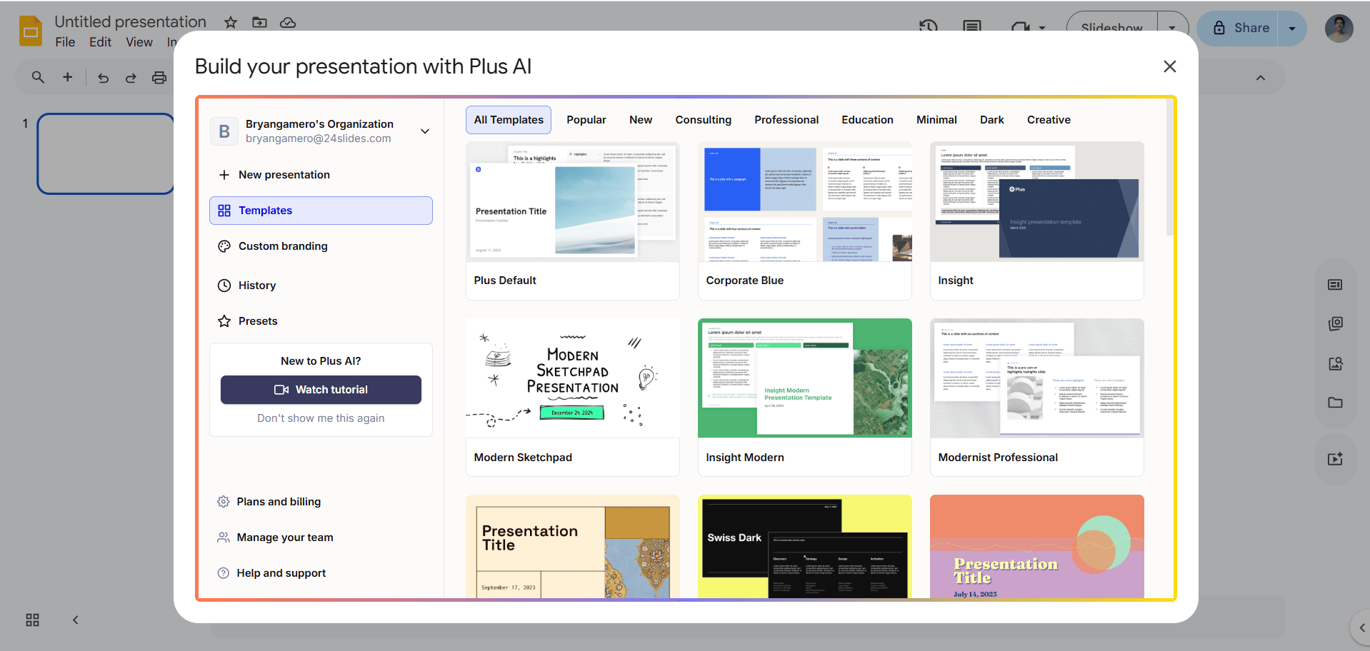Click Don't show me this again

pyautogui.click(x=321, y=418)
